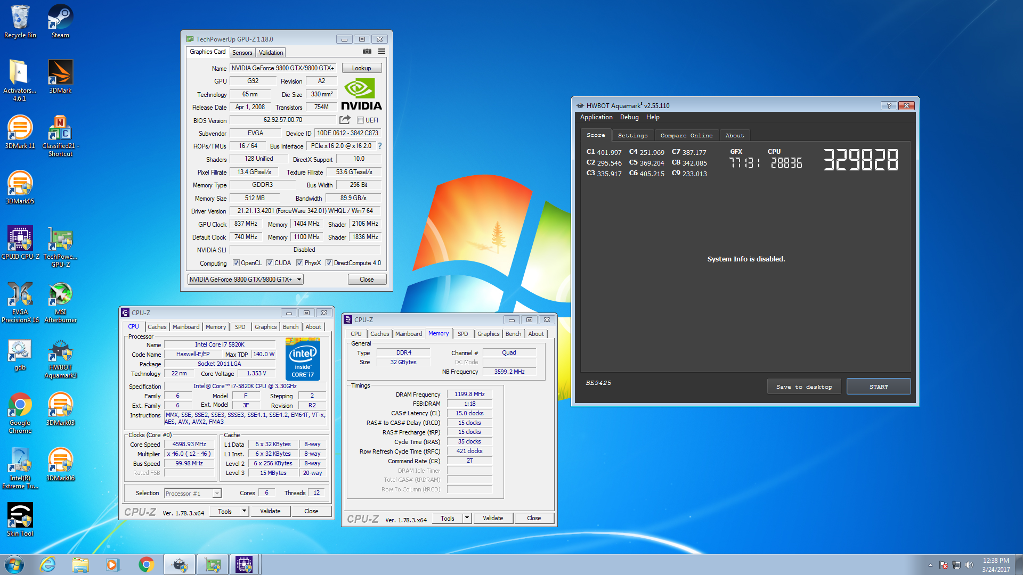Expand Tools dropdown arrow in left CPU-Z

(x=244, y=511)
